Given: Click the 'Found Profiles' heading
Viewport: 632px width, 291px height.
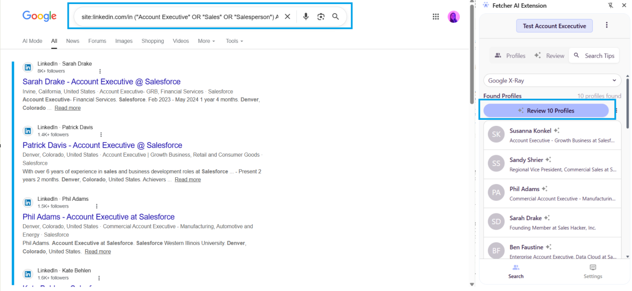Looking at the screenshot, I should click(502, 96).
